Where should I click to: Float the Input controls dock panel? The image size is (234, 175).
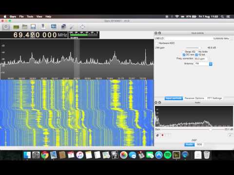click(x=159, y=33)
